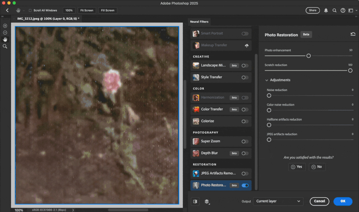
Task: Click the Fill Screen button
Action: pos(107,10)
